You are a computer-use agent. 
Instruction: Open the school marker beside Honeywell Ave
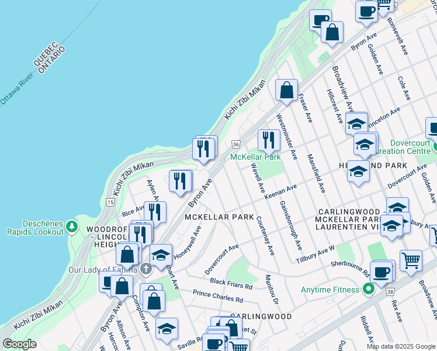(161, 255)
